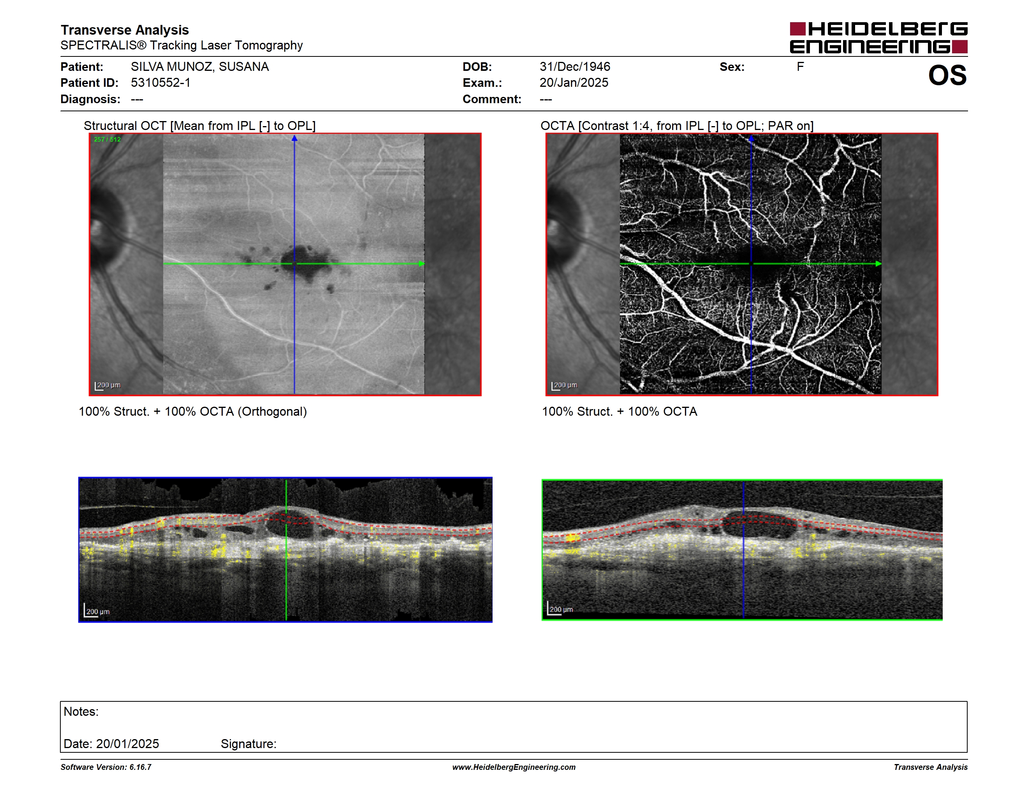This screenshot has width=1028, height=794.
Task: Click '100% Struct. + 100% OCTA (Orthogonal)' label
Action: (x=192, y=411)
